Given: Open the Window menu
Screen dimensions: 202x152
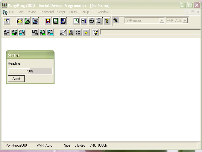Looking at the screenshot, I should (x=103, y=12).
